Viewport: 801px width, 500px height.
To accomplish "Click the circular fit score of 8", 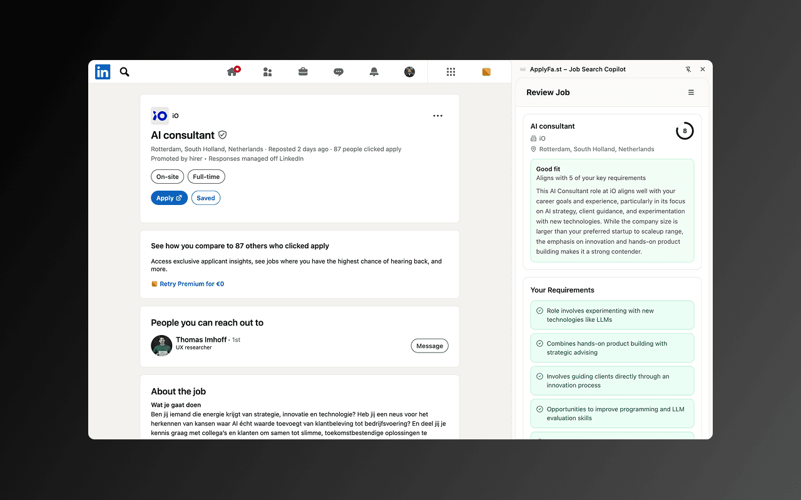I will click(685, 131).
